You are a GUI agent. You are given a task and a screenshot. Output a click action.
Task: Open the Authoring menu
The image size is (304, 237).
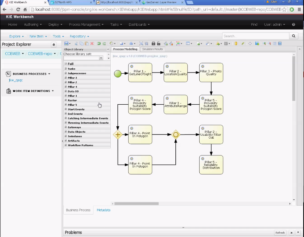click(33, 24)
